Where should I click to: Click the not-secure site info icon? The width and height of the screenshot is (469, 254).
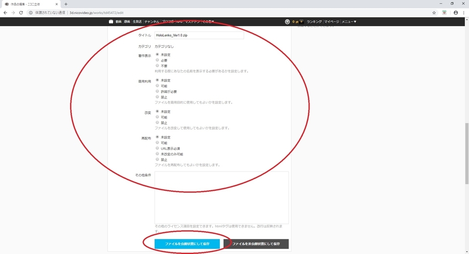click(x=31, y=12)
